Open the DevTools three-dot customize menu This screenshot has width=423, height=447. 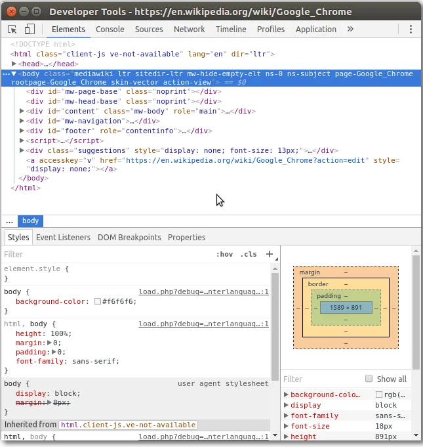tap(411, 29)
